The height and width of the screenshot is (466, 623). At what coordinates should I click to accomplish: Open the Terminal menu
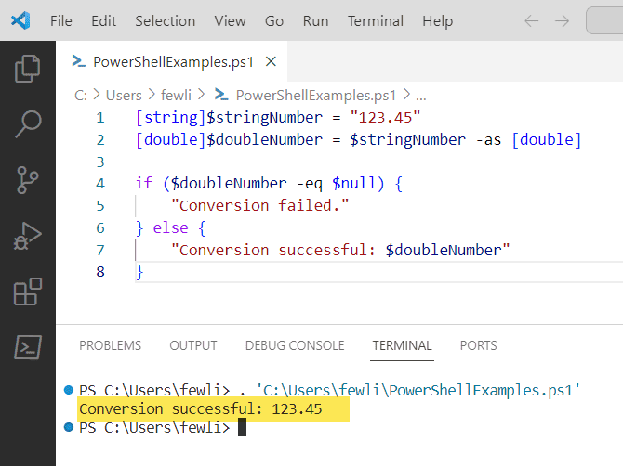[376, 20]
